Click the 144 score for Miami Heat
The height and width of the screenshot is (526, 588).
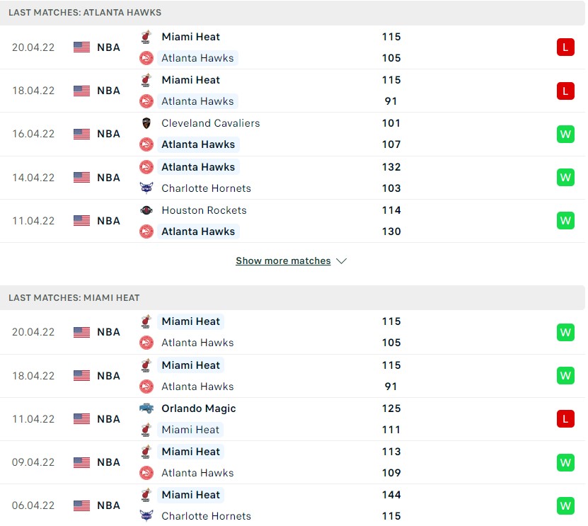pyautogui.click(x=391, y=495)
